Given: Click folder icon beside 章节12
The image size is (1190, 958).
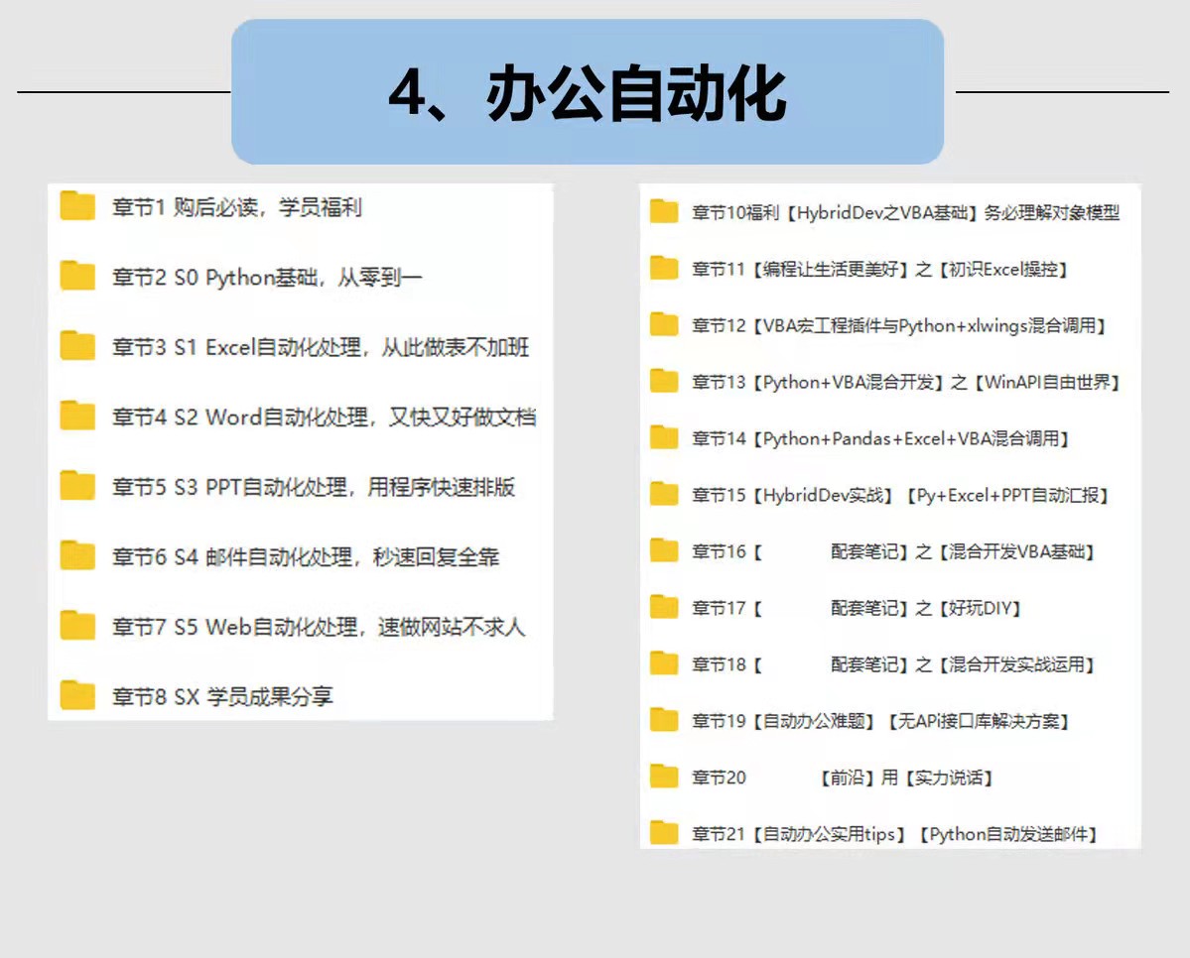Looking at the screenshot, I should coord(664,324).
